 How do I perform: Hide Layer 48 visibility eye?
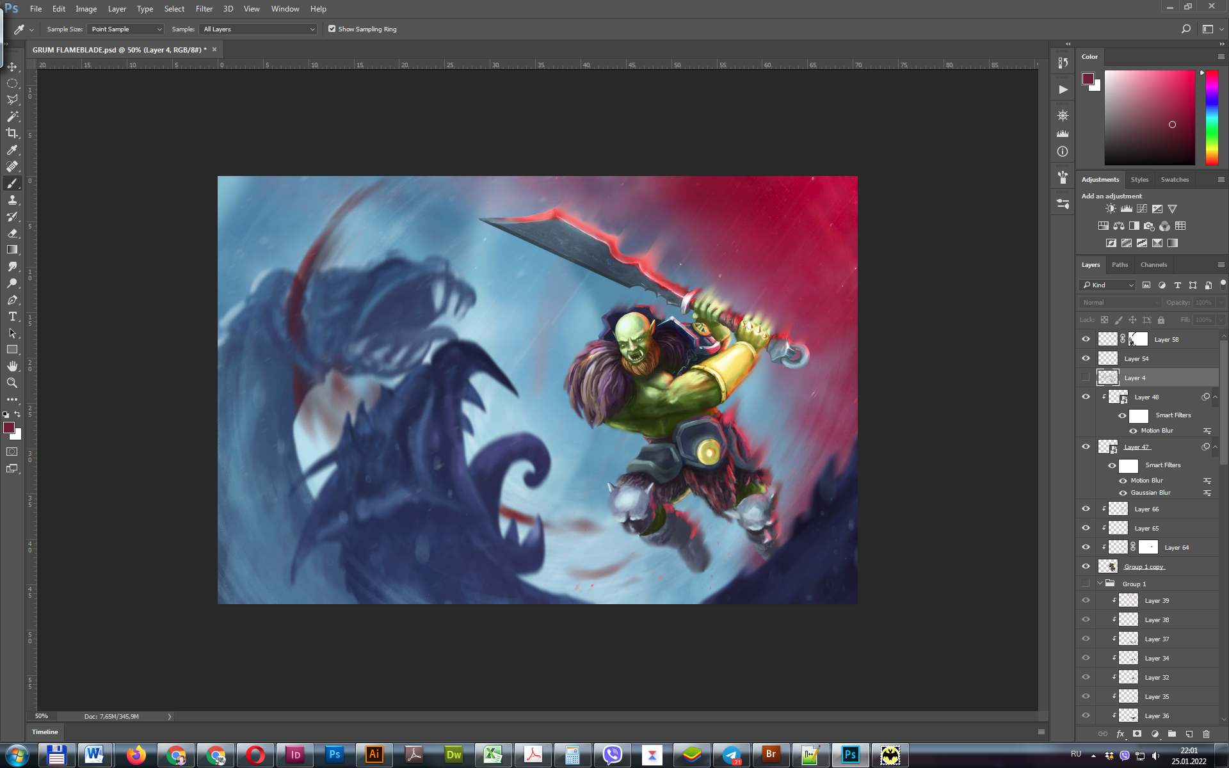[x=1086, y=397]
